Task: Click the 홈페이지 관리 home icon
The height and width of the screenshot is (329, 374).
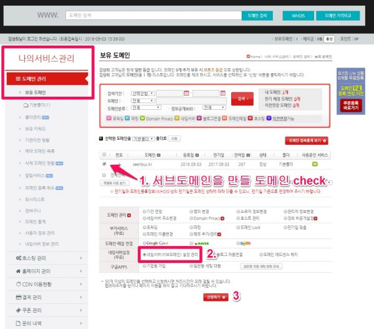Action: [17, 272]
